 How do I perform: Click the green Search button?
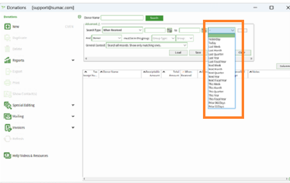[154, 18]
